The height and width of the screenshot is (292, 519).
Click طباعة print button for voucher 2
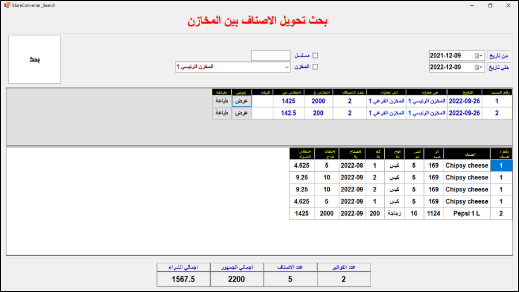(222, 113)
